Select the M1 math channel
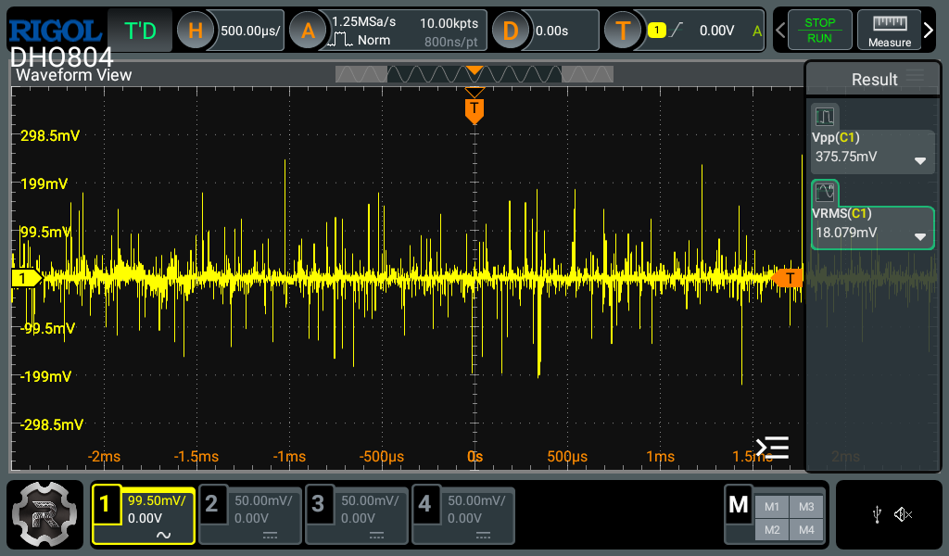Image resolution: width=949 pixels, height=556 pixels. tap(772, 507)
